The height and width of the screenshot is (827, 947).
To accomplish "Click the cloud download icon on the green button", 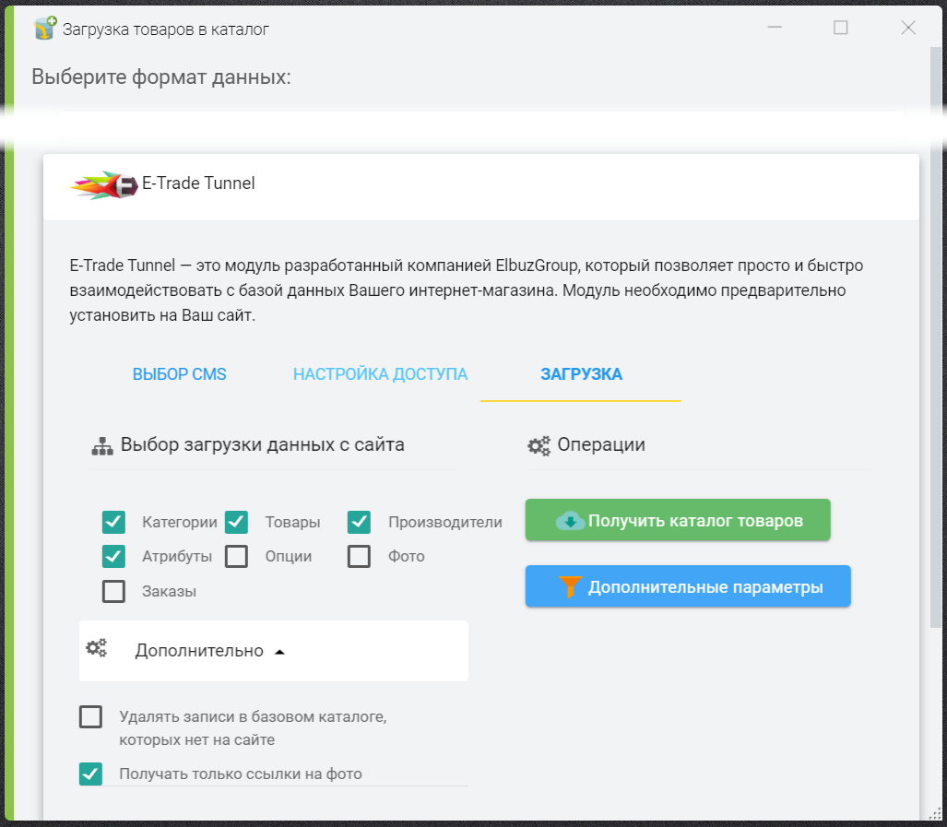I will click(x=569, y=521).
